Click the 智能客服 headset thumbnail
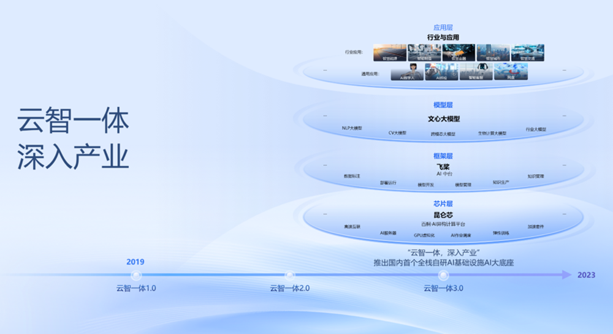The width and height of the screenshot is (613, 334). [x=476, y=72]
